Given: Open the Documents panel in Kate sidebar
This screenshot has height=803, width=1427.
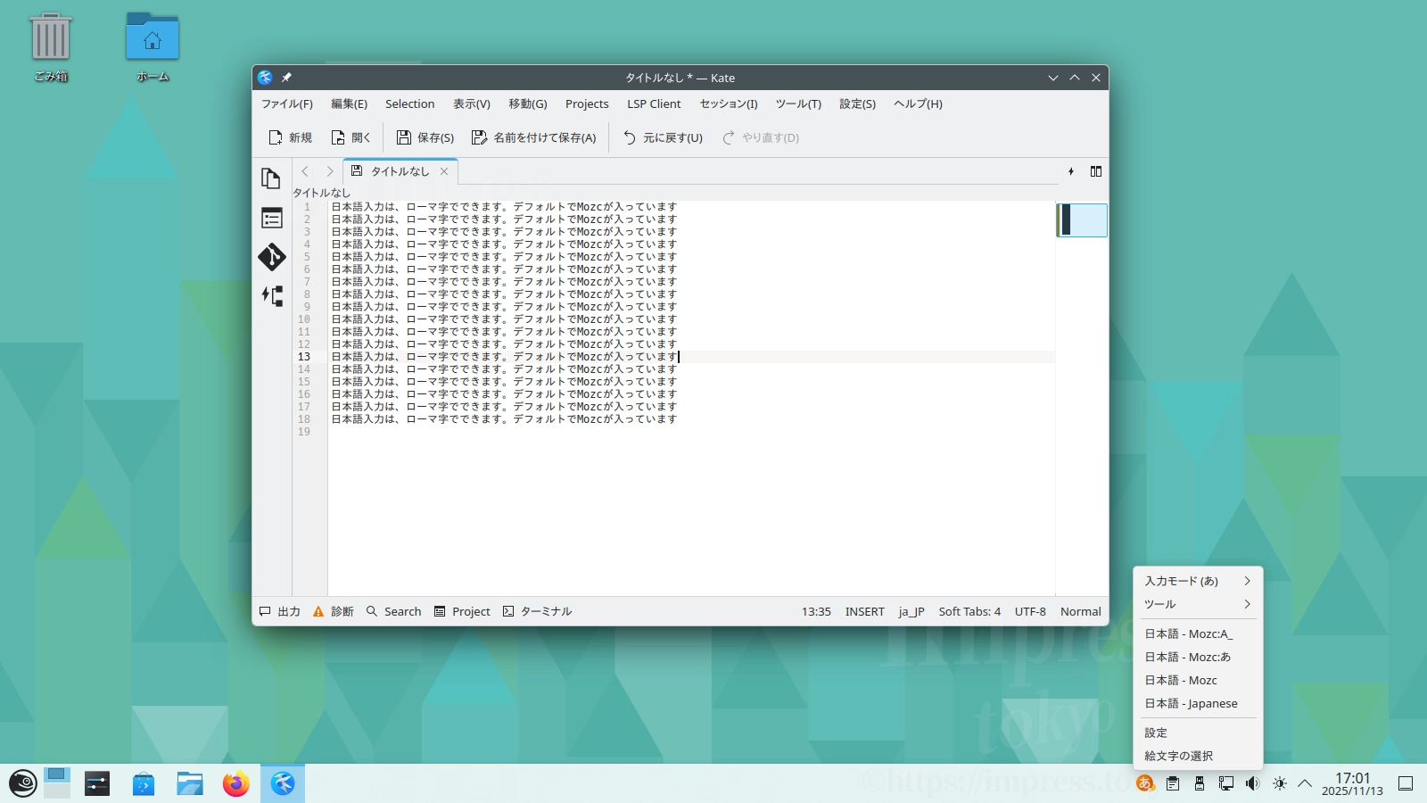Looking at the screenshot, I should click(271, 178).
